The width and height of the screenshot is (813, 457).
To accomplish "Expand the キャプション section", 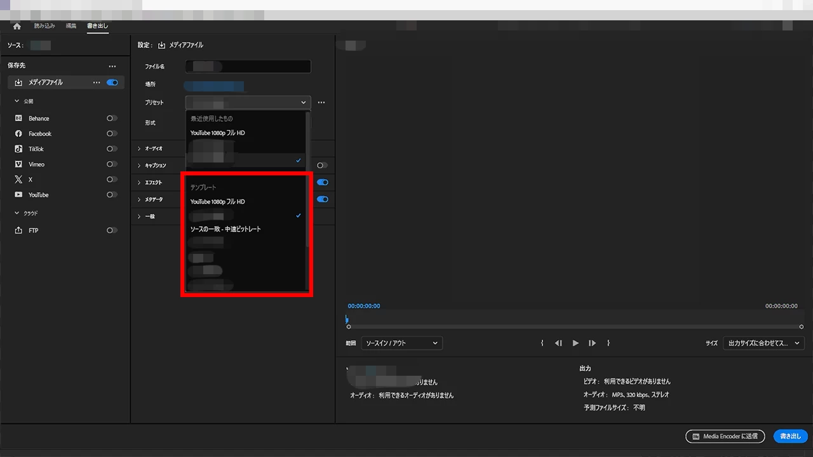I will click(139, 166).
